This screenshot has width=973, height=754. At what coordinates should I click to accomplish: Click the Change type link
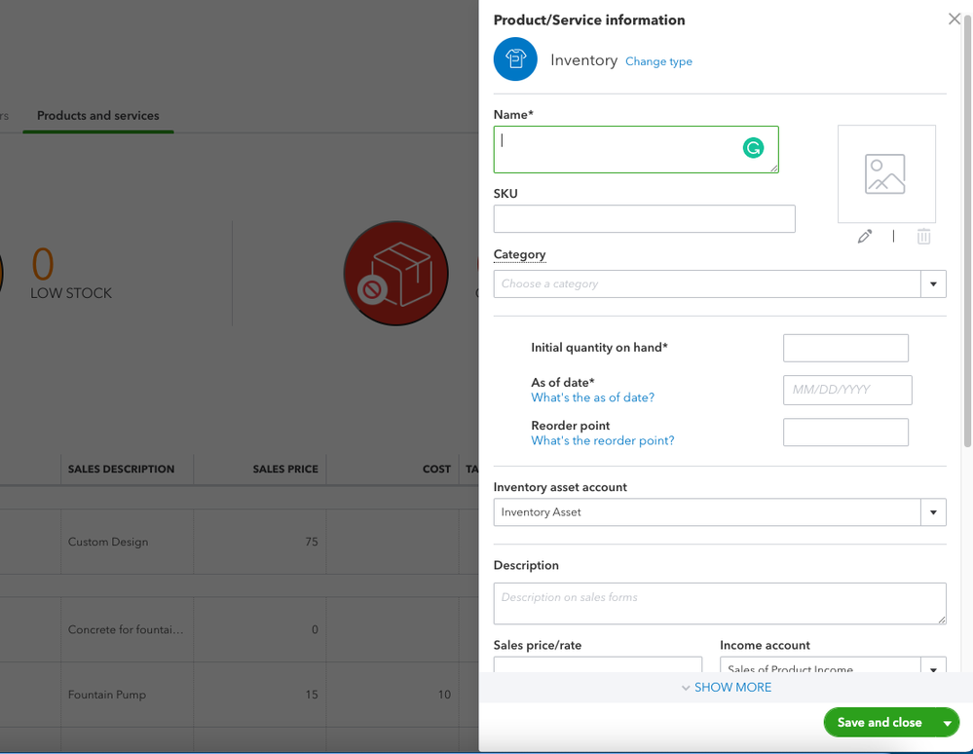click(x=658, y=61)
